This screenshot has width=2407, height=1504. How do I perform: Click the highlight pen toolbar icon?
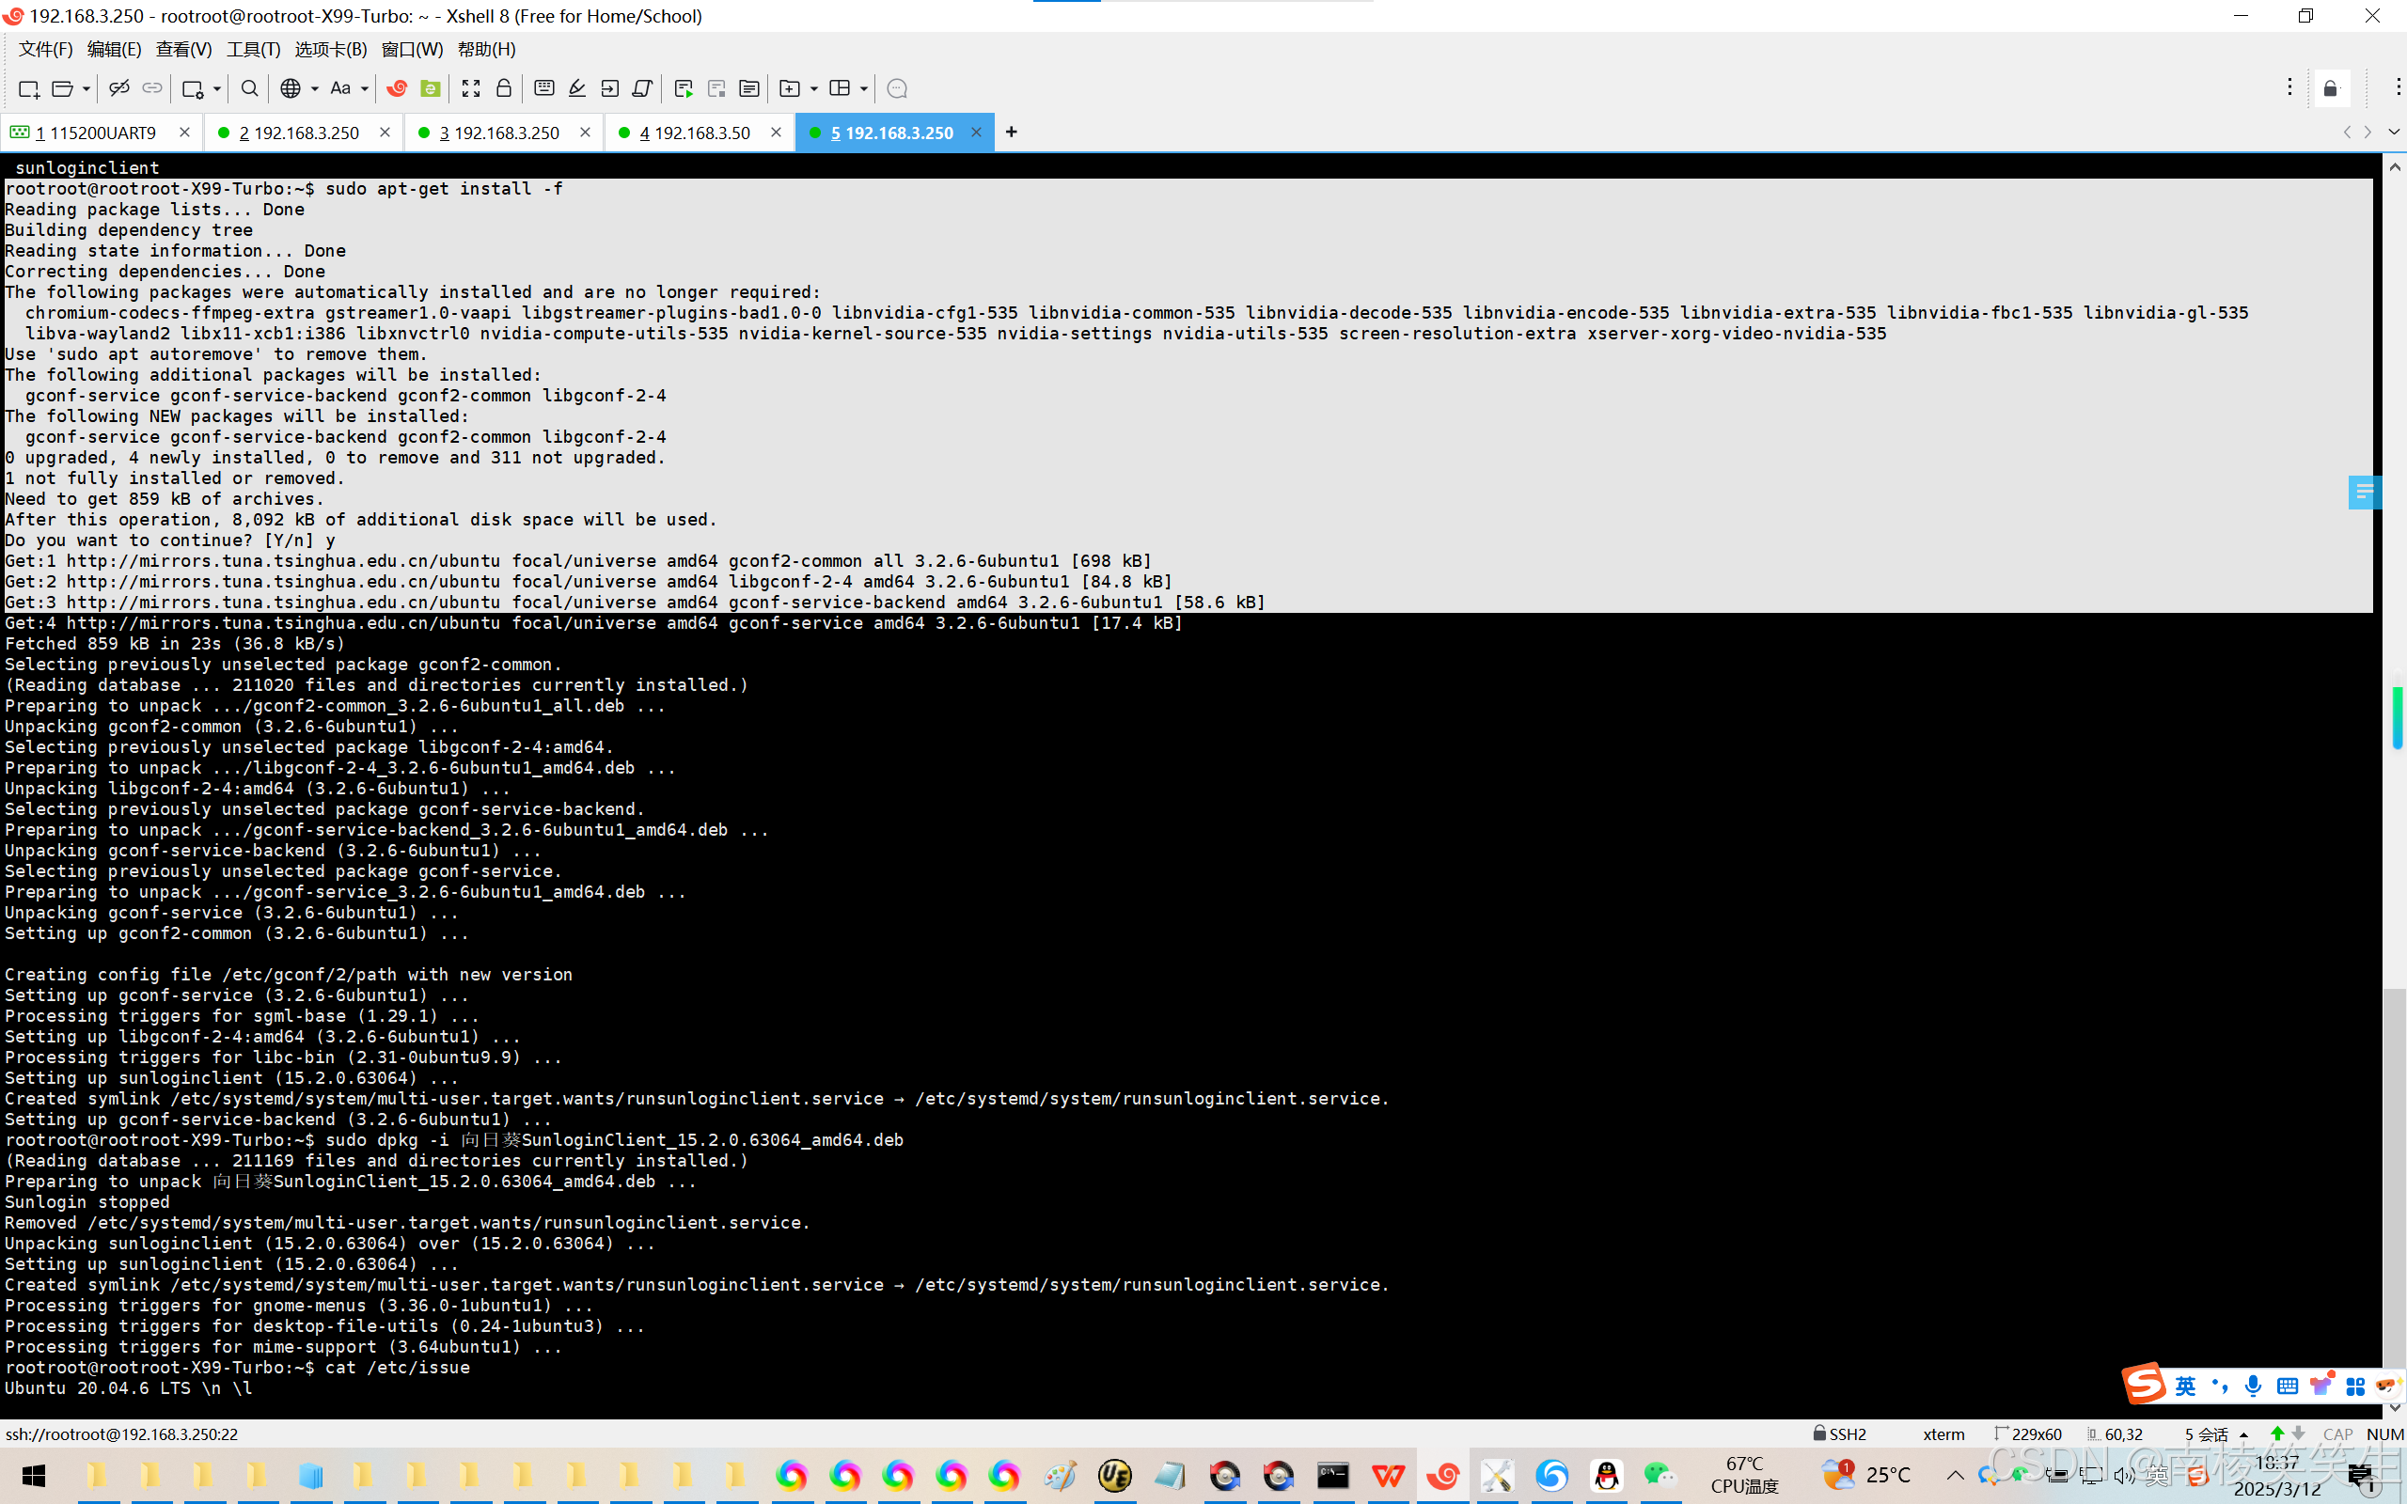[577, 88]
